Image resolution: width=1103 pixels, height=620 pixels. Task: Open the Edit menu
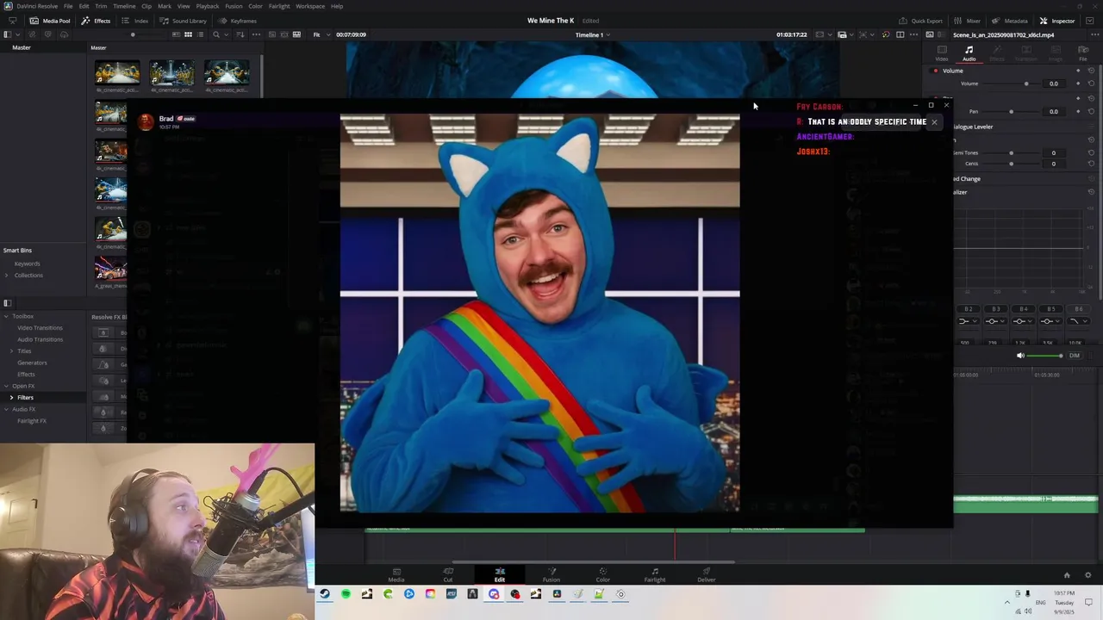click(x=84, y=6)
